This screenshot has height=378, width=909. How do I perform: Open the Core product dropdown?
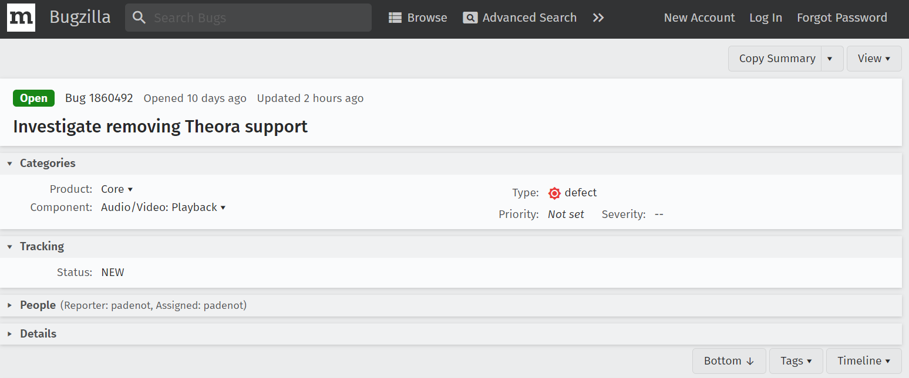click(x=117, y=189)
